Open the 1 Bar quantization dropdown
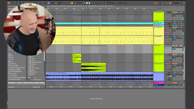The height and width of the screenshot is (109, 194). pos(43,3)
